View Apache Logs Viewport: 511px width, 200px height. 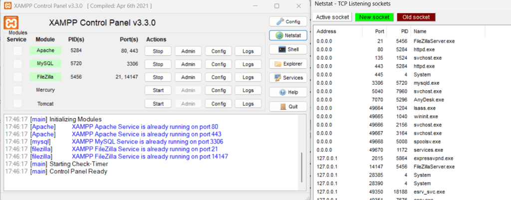[x=248, y=51]
